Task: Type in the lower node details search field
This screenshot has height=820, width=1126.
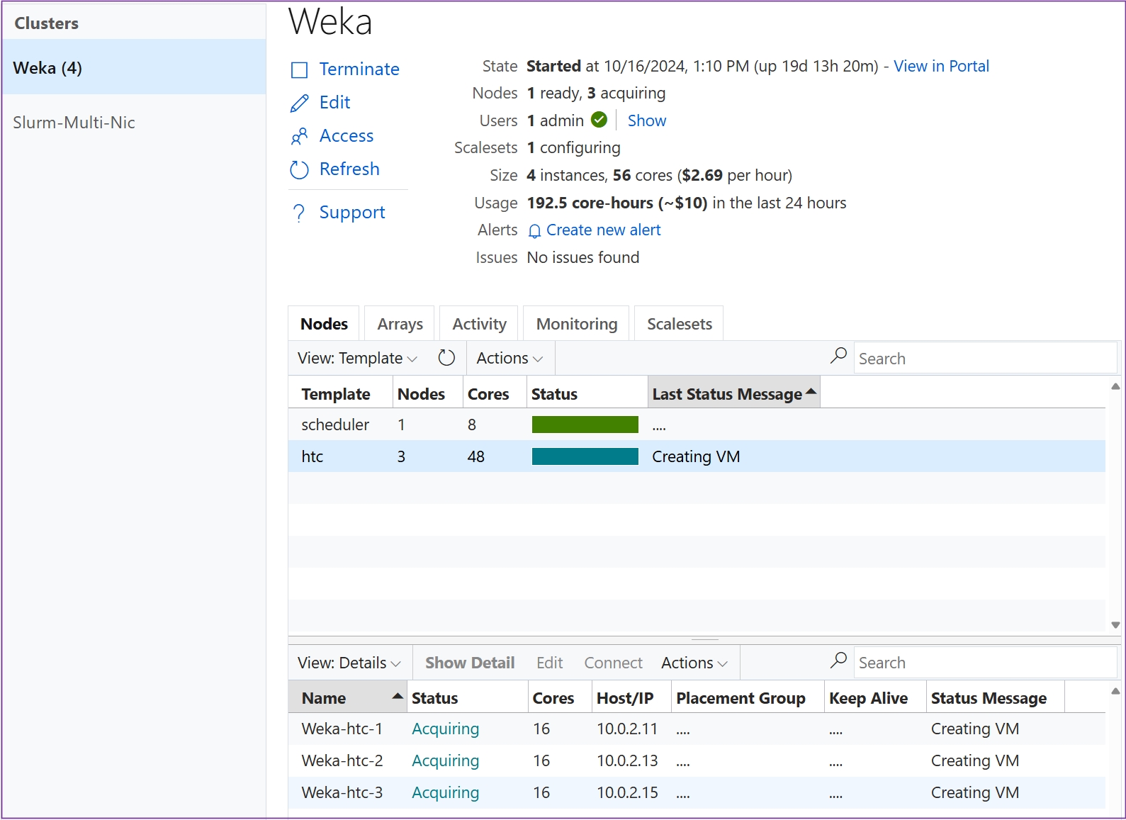Action: (984, 663)
